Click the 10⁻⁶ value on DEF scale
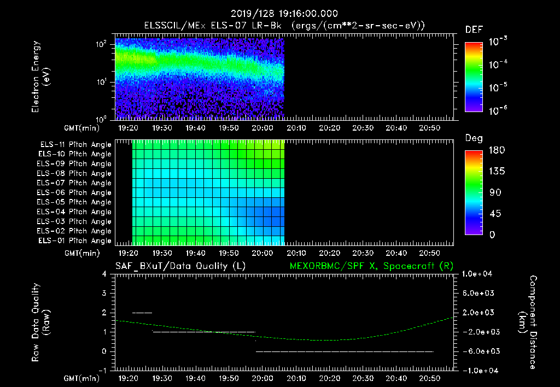The height and width of the screenshot is (387, 560). (x=498, y=110)
